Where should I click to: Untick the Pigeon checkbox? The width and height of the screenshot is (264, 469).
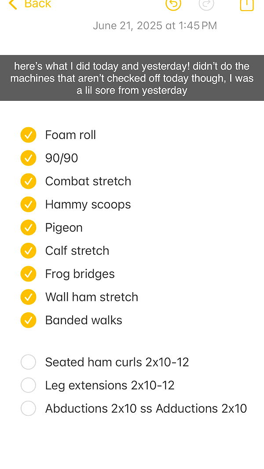[x=28, y=227]
